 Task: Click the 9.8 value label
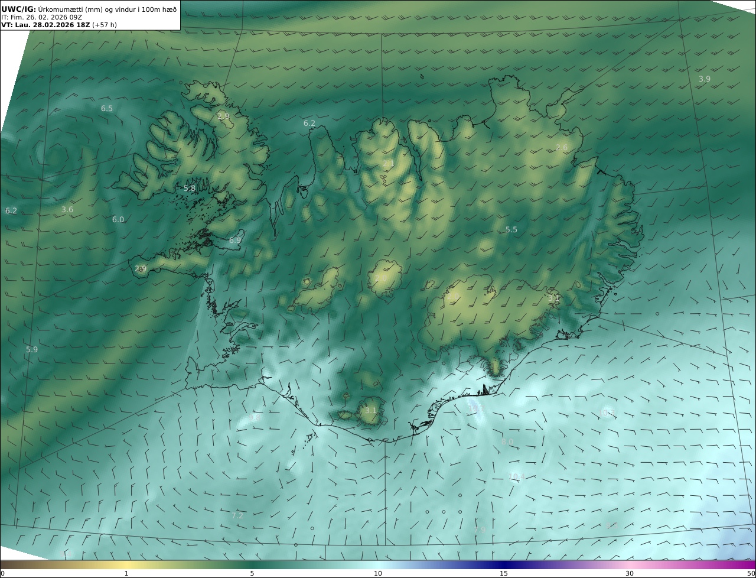(x=255, y=417)
